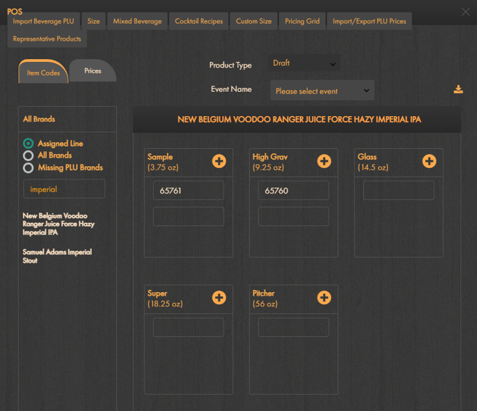Click the Pitcher item code field

(293, 327)
